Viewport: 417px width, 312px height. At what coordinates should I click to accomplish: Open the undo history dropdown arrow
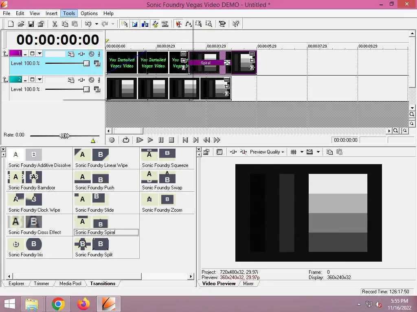(x=97, y=24)
